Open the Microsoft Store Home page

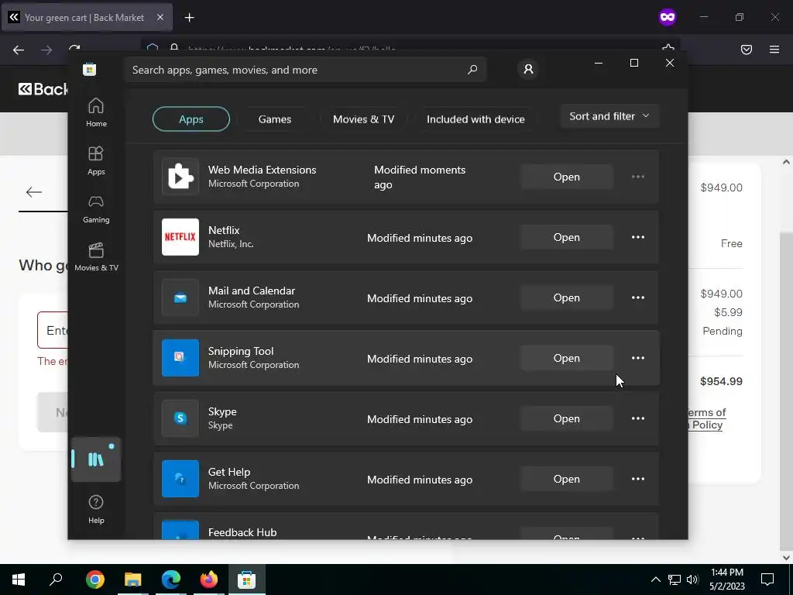tap(96, 113)
